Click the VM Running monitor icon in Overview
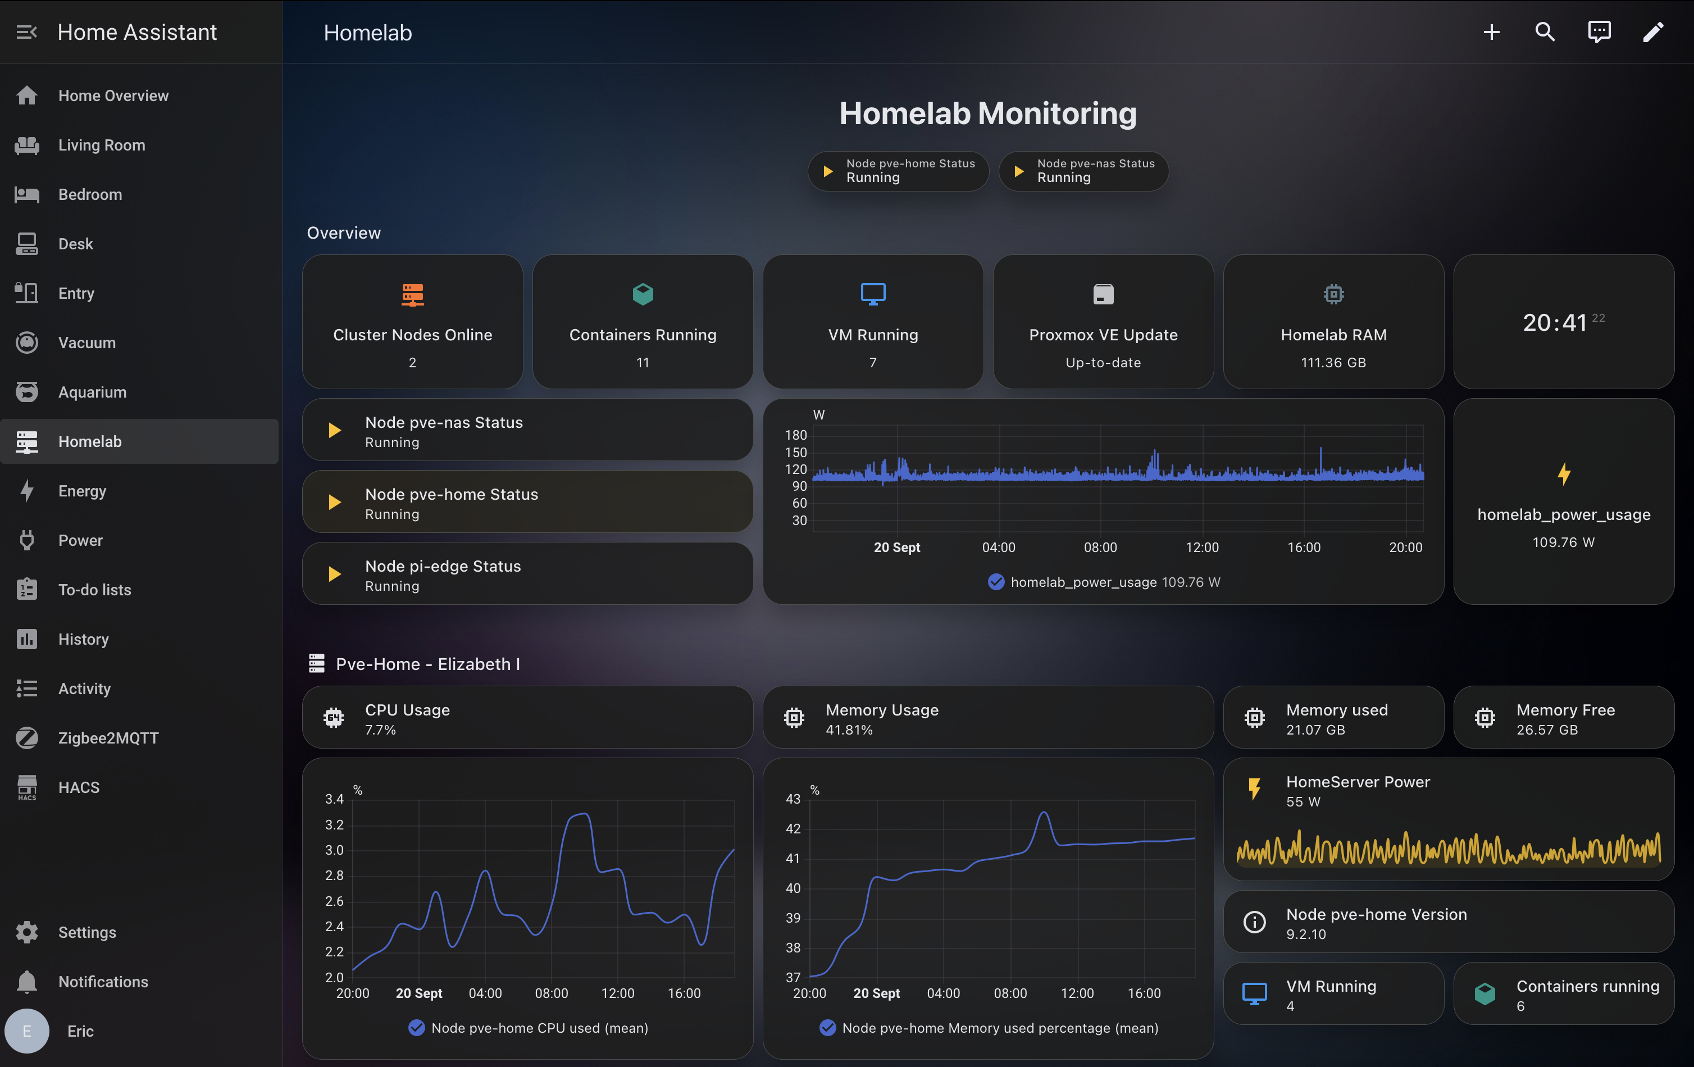The width and height of the screenshot is (1694, 1067). pos(873,294)
